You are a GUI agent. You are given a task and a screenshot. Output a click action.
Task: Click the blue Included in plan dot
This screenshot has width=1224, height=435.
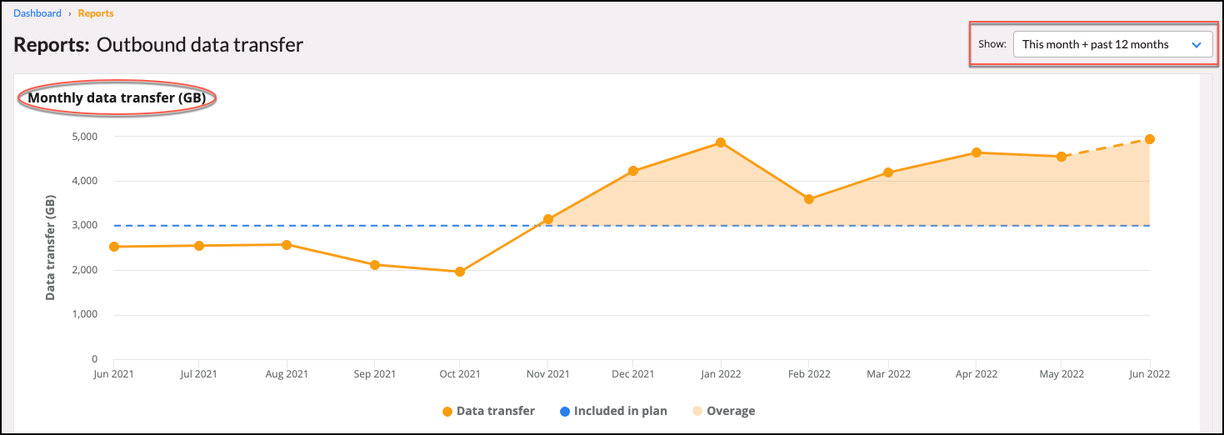(x=565, y=411)
